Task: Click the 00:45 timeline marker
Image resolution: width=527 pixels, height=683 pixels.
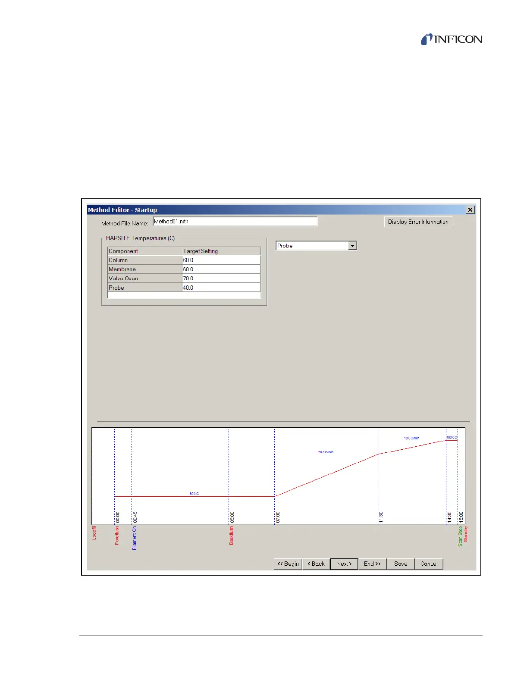Action: [135, 517]
